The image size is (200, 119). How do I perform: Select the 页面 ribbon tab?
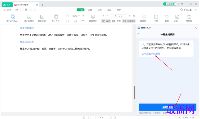pyautogui.click(x=109, y=10)
